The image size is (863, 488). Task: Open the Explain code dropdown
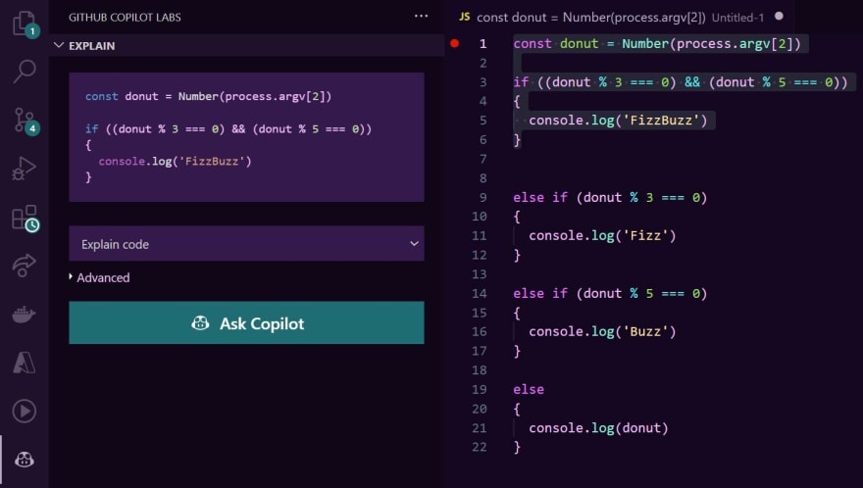click(246, 244)
